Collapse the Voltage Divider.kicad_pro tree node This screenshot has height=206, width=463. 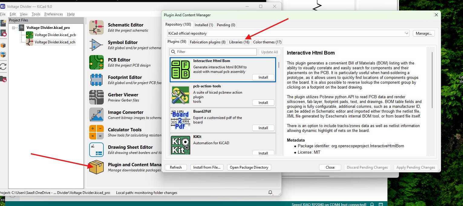(14, 28)
